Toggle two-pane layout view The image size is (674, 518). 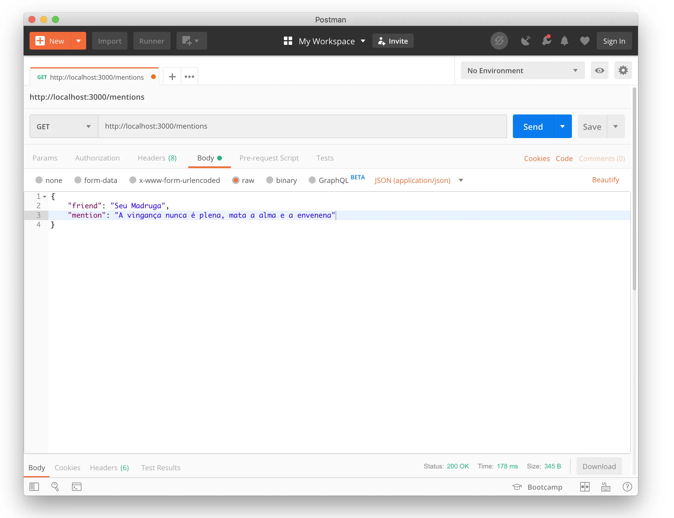click(585, 486)
